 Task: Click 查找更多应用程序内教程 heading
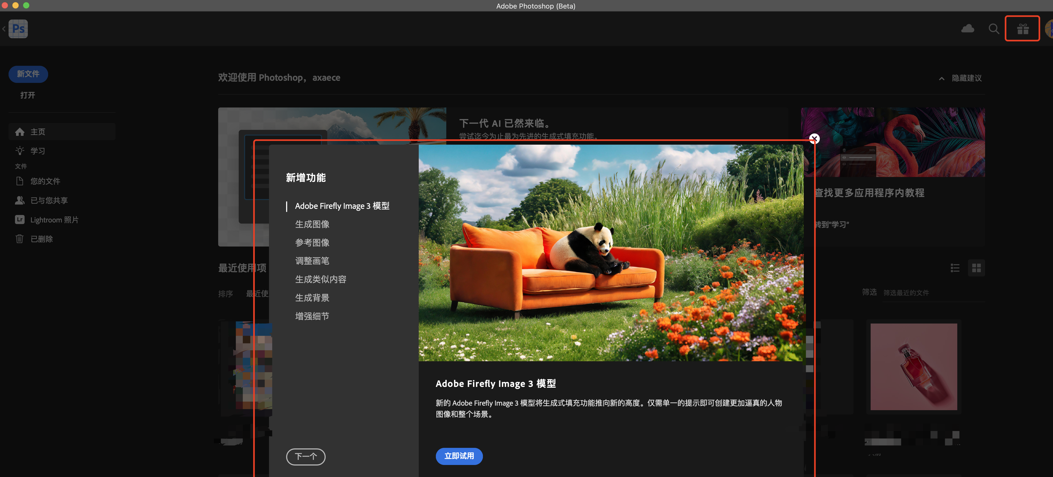pyautogui.click(x=870, y=193)
